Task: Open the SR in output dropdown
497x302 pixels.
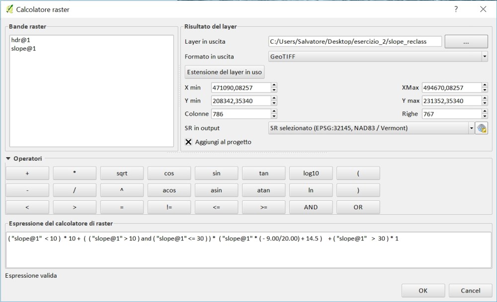Action: (471, 128)
